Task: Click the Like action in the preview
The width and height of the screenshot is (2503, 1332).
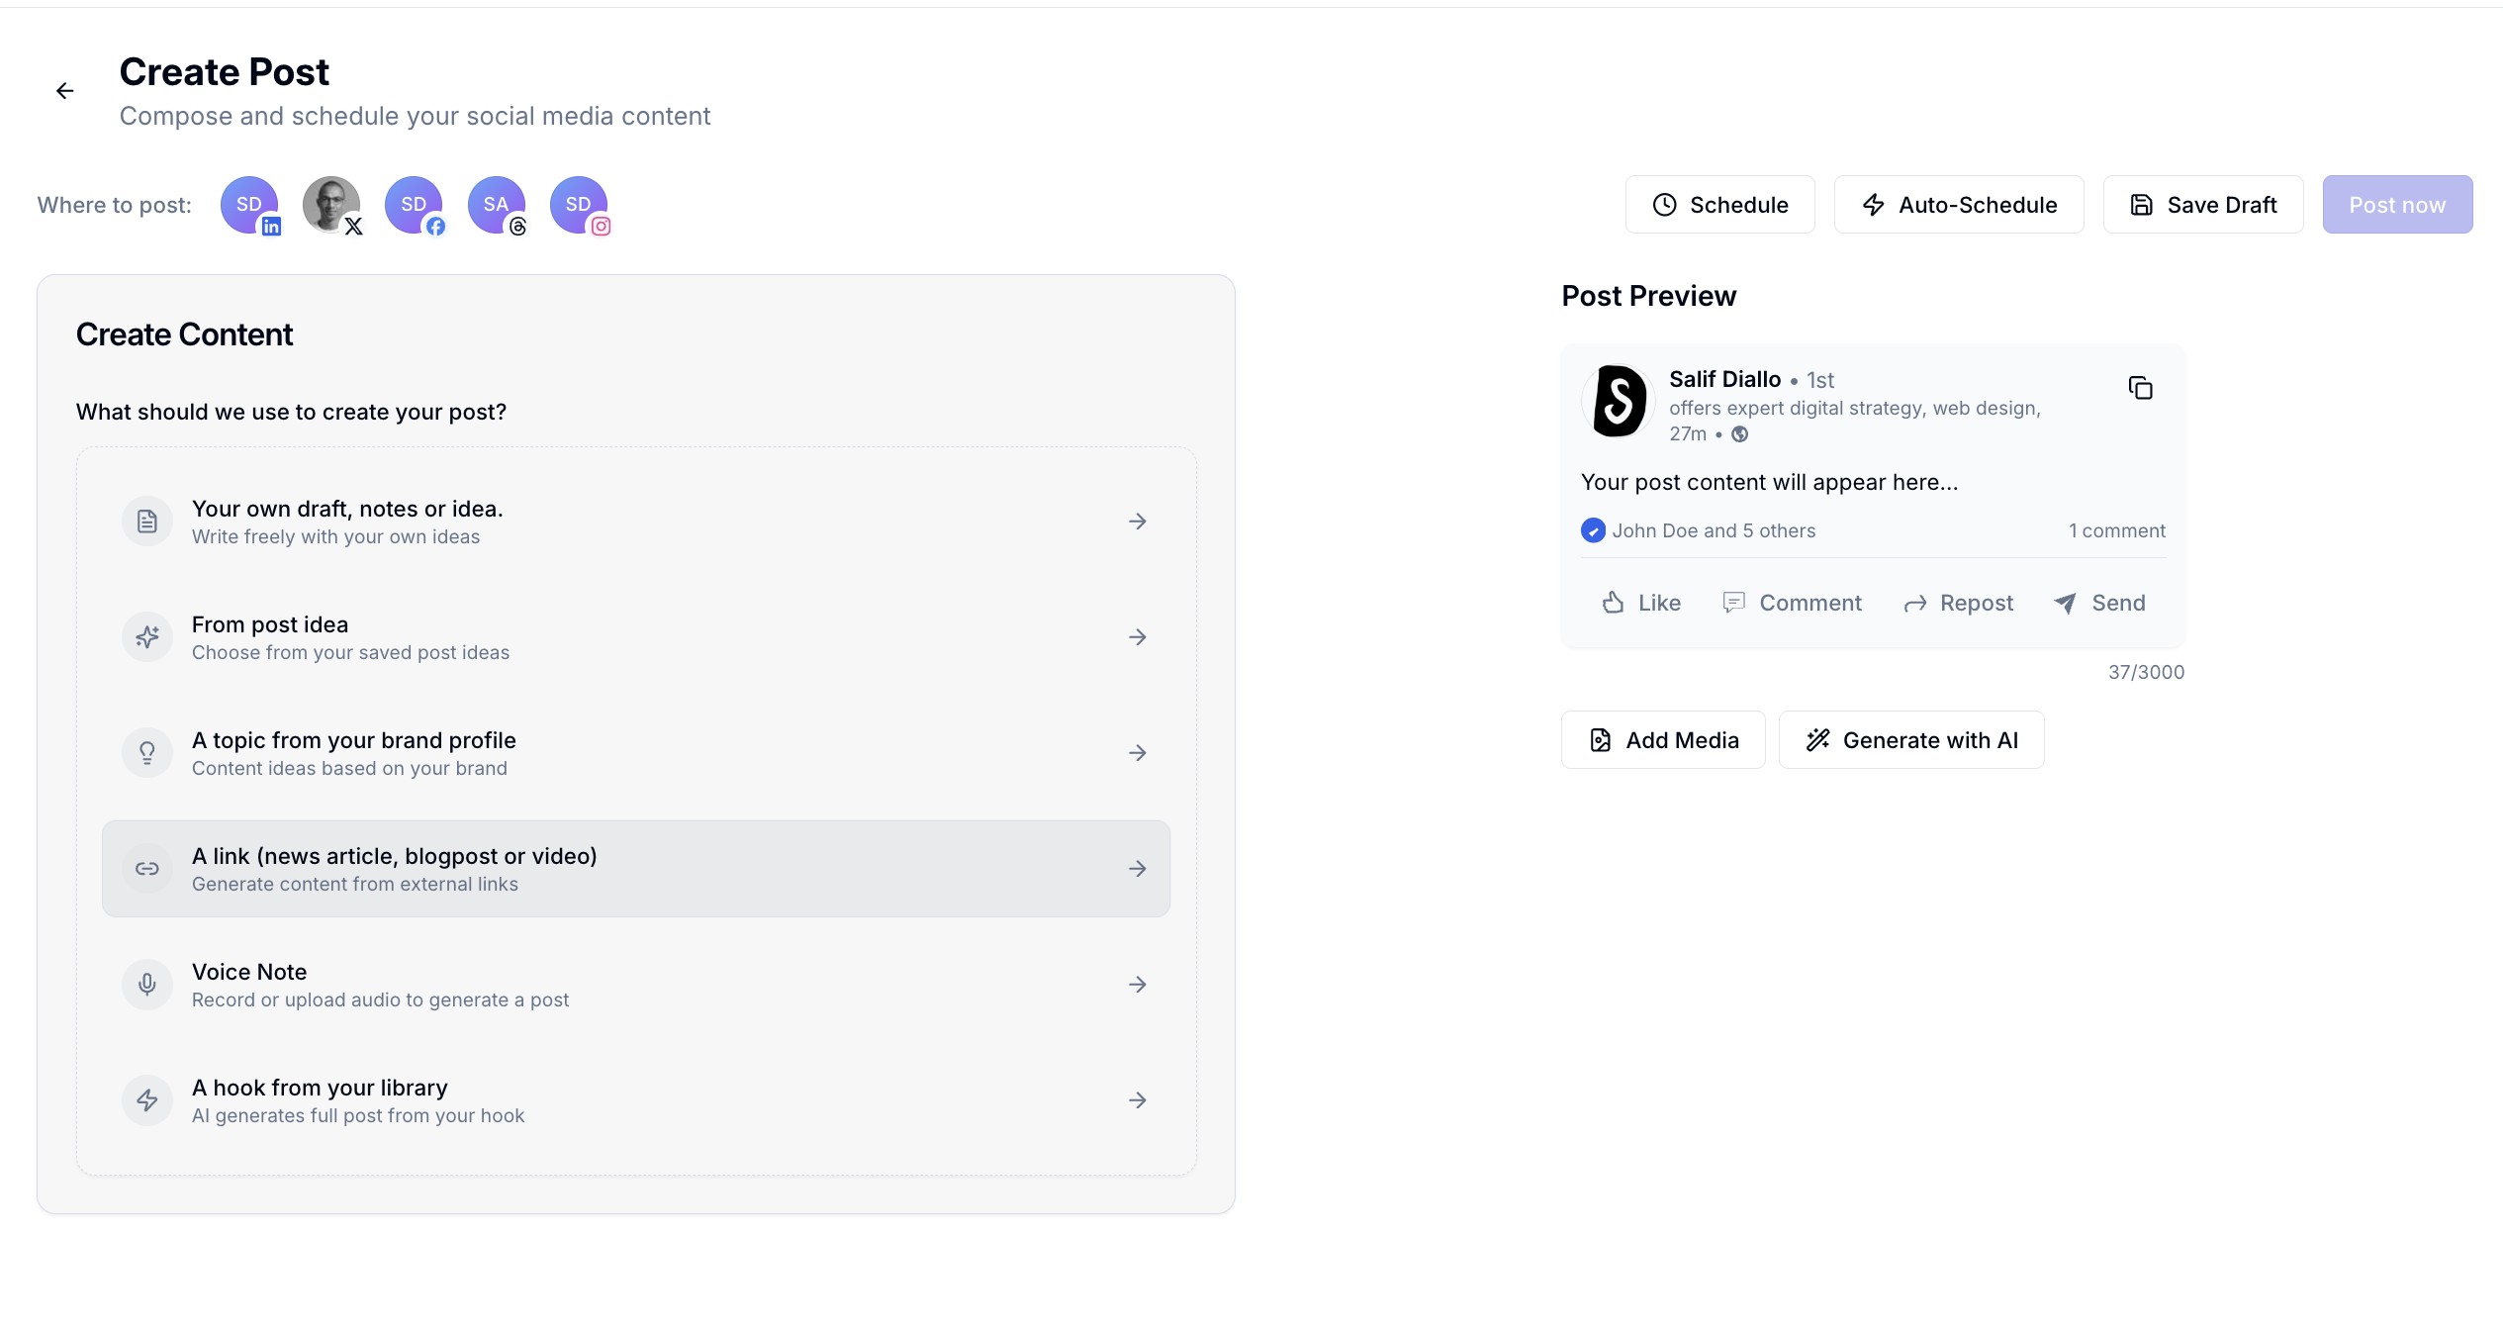Action: coord(1639,603)
